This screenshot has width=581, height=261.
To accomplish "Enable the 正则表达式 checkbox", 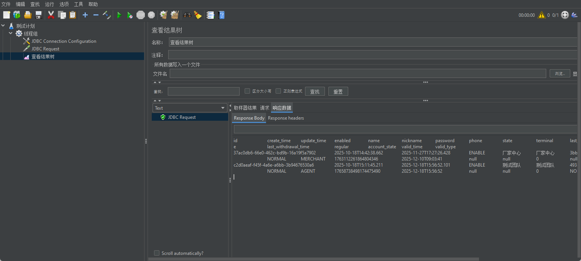I will pyautogui.click(x=278, y=91).
